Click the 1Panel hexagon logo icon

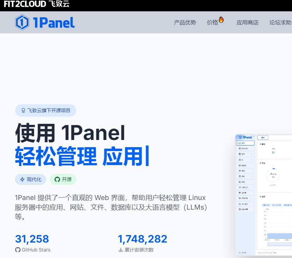tap(22, 22)
